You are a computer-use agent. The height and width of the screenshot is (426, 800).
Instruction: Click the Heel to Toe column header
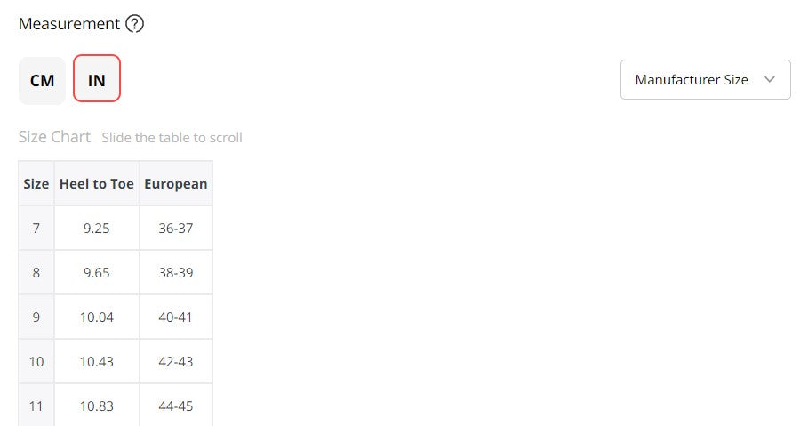coord(97,184)
